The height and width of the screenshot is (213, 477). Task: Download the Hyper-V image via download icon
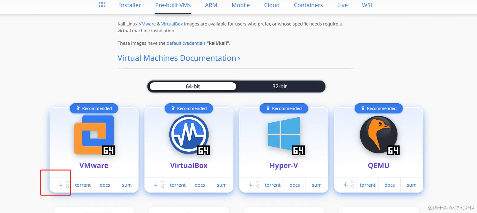pos(251,185)
